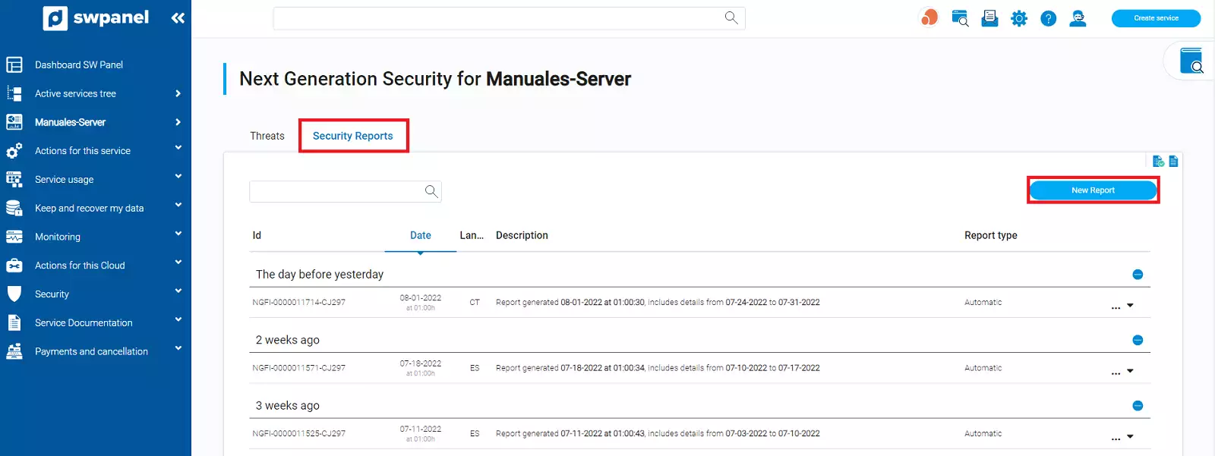This screenshot has width=1215, height=456.
Task: Collapse the "3 weeks ago" report group
Action: (1138, 406)
